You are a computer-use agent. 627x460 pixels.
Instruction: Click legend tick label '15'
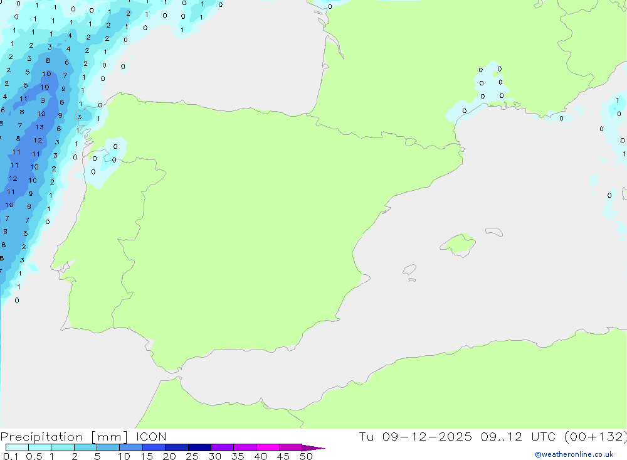[147, 456]
